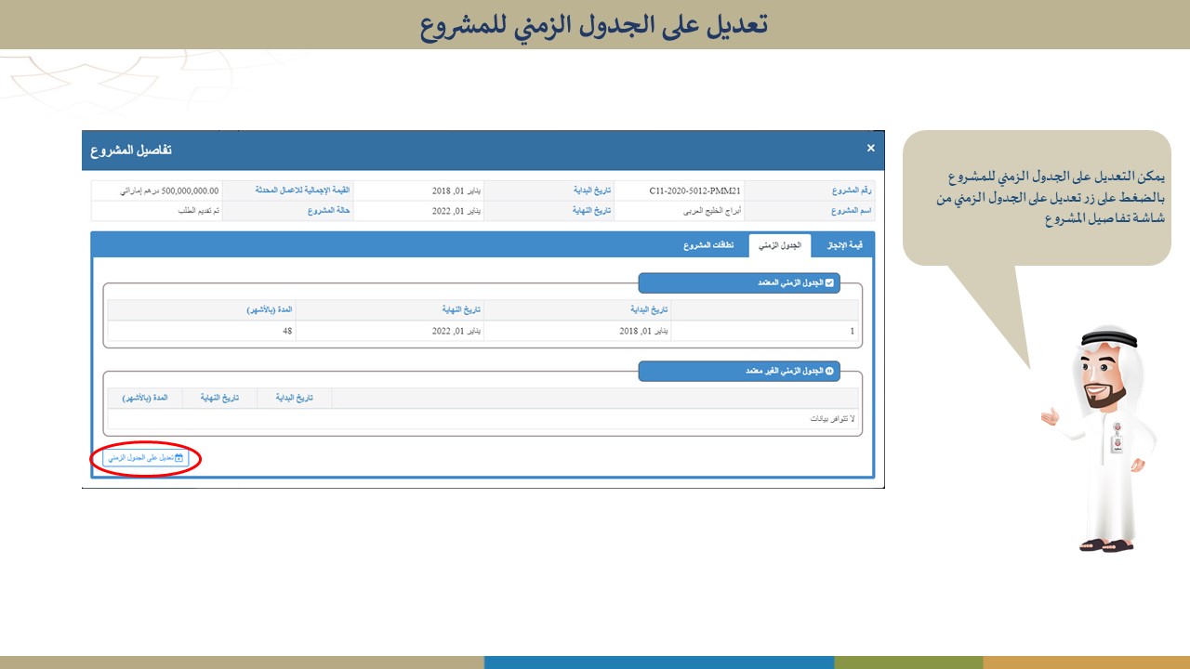Screen dimensions: 1190x669
Task: Click pause icon on unapproved schedule header
Action: (829, 371)
